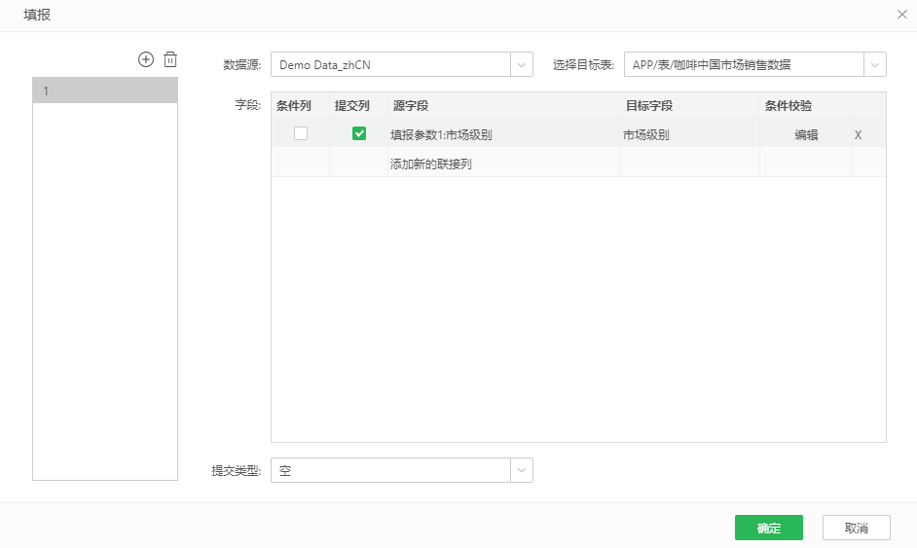This screenshot has height=548, width=917.
Task: Select entry 1 in the left list
Action: coord(105,91)
